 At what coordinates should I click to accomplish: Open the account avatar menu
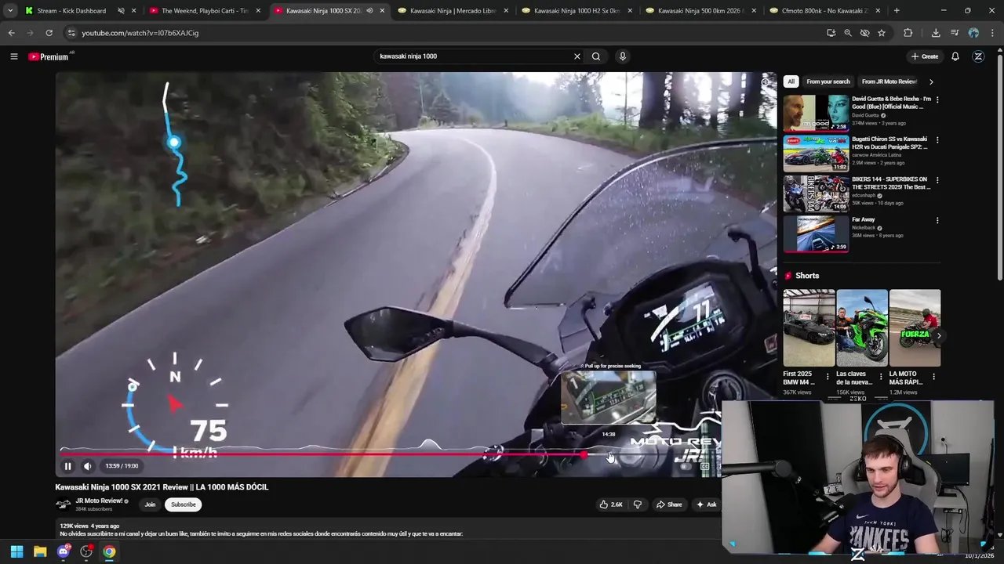[x=978, y=56]
